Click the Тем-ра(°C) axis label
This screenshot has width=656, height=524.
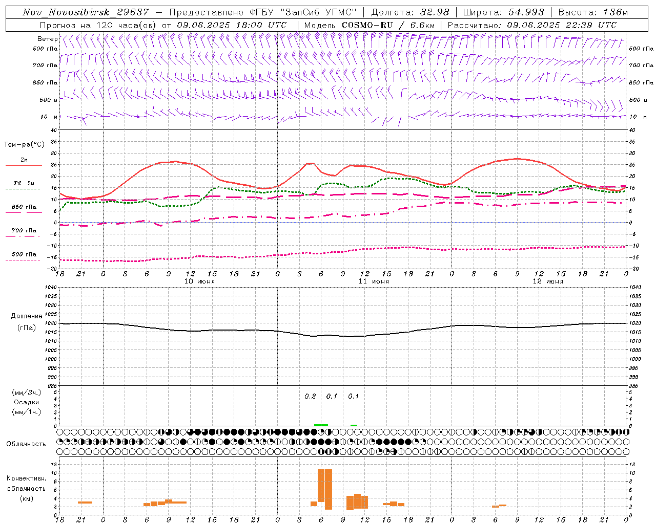pos(24,145)
